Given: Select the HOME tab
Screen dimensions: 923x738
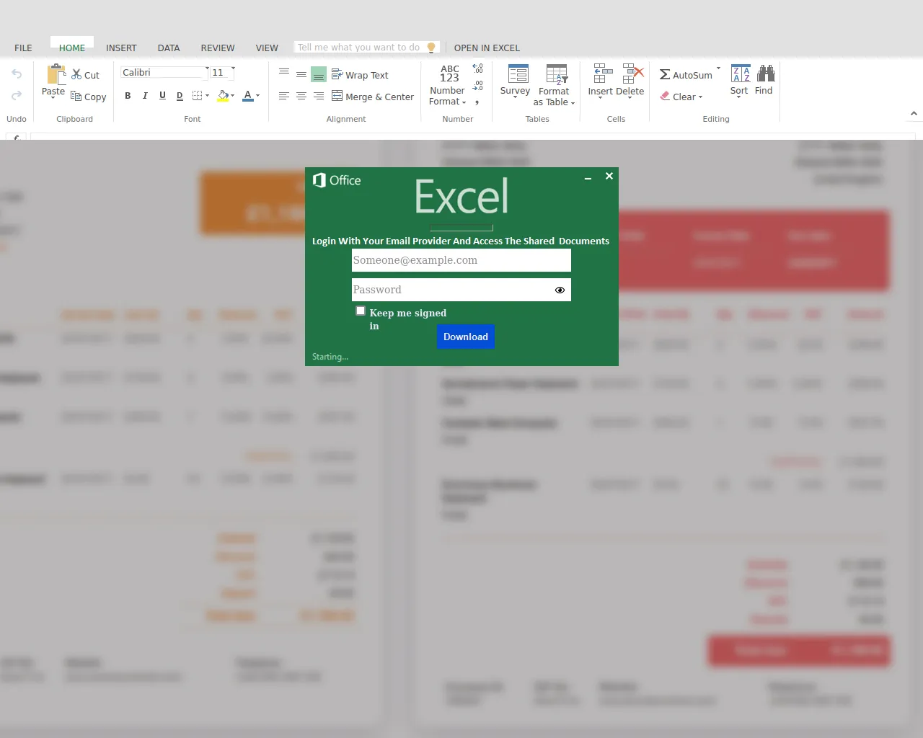Looking at the screenshot, I should pos(72,48).
